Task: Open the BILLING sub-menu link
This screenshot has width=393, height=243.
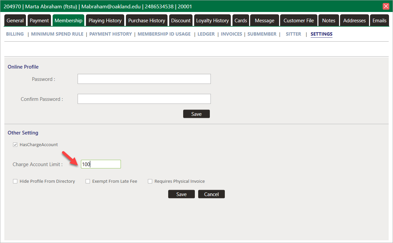Action: point(15,34)
